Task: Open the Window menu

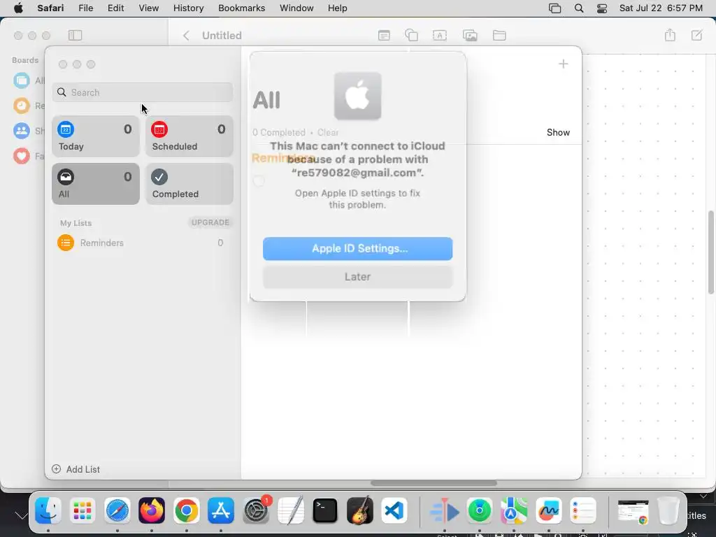Action: [296, 8]
